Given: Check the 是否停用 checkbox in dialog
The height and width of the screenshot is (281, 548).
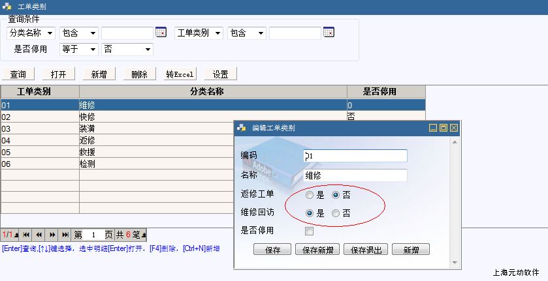Looking at the screenshot, I should point(310,231).
